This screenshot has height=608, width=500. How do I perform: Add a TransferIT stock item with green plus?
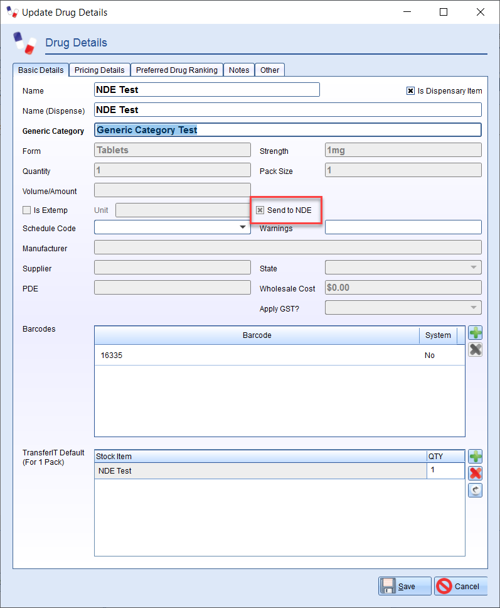(475, 457)
